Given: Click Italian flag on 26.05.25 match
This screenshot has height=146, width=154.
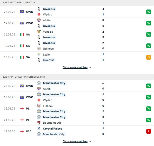Looking at the screenshot, I should point(22,34).
